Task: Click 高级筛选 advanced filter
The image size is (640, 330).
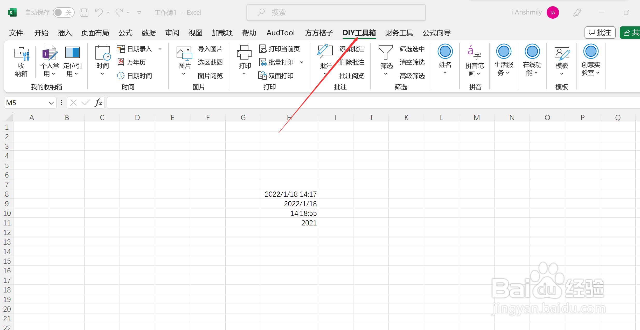Action: tap(412, 76)
